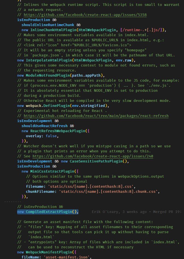Click the comment line 'the requesting resource.'

tap(47, 70)
